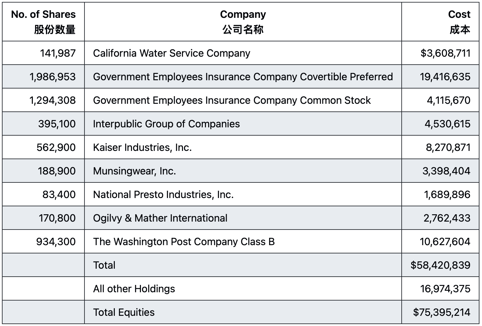Select California Water Service Company cell
482x326 pixels.
(x=243, y=53)
